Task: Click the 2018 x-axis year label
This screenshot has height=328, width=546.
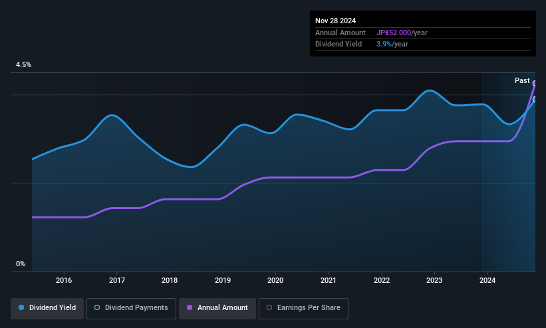Action: click(x=170, y=280)
